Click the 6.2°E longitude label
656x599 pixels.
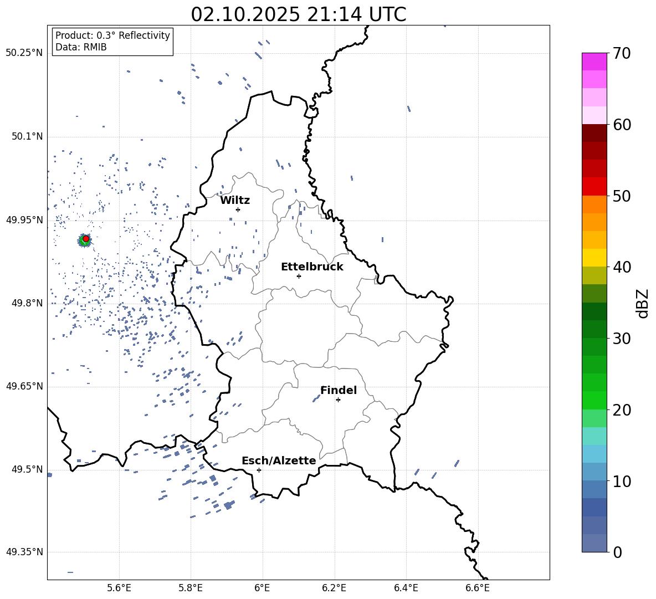(334, 588)
